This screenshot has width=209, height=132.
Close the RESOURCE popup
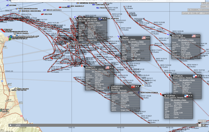pos(199,36)
